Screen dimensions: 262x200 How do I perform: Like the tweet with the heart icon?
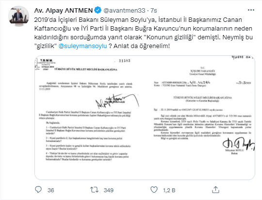[x=154, y=190]
